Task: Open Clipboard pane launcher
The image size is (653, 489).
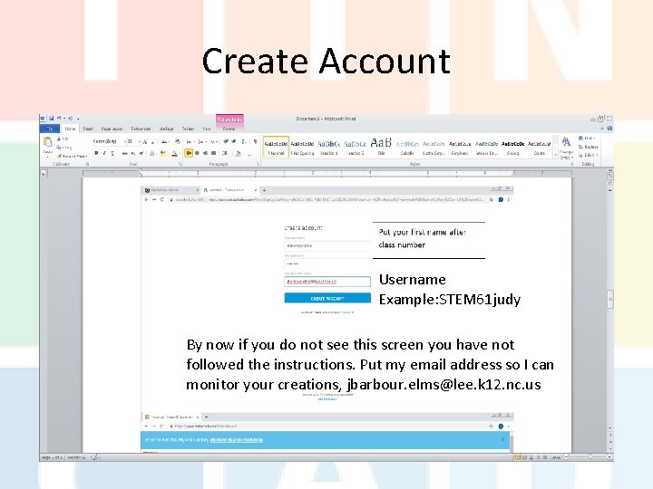Action: pyautogui.click(x=87, y=164)
